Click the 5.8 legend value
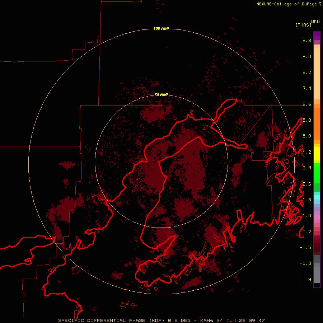Screen dimensions: 323x323 (307, 120)
